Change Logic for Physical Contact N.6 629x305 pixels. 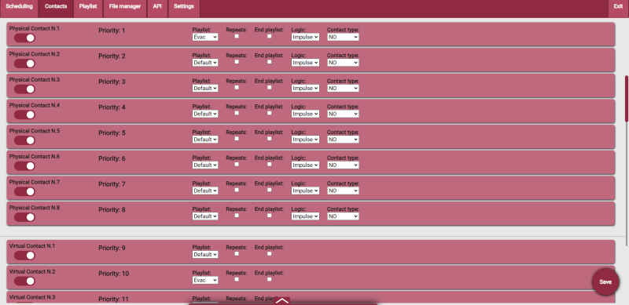tap(305, 165)
